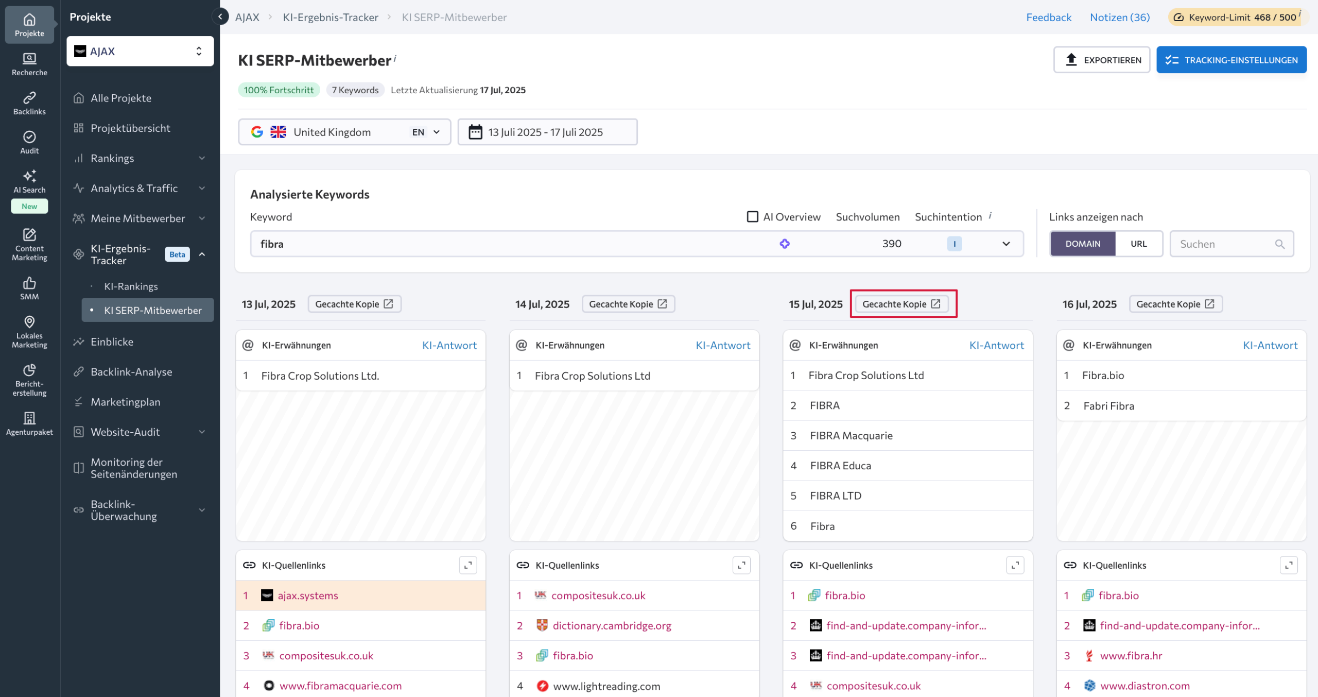This screenshot has height=697, width=1318.
Task: Open Gecachte Kopie for 16 Jul, 2025
Action: (x=1175, y=304)
